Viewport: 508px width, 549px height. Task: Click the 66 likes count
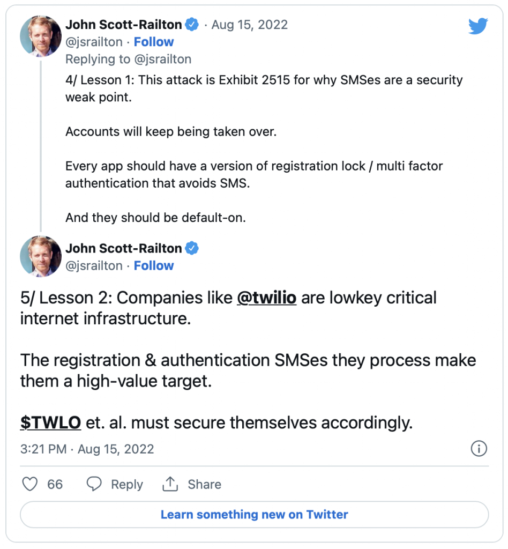pyautogui.click(x=55, y=484)
